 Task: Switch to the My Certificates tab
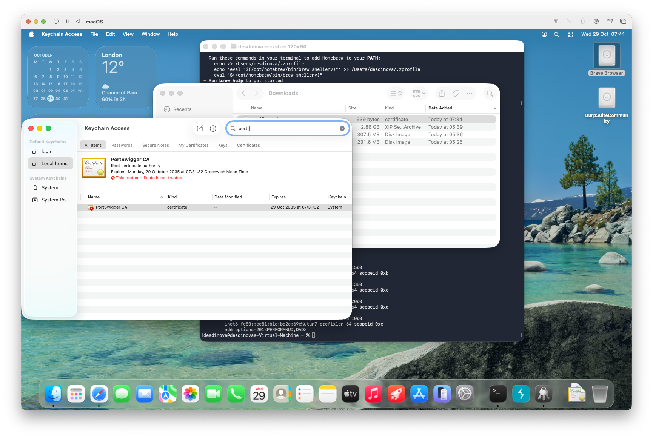click(193, 145)
